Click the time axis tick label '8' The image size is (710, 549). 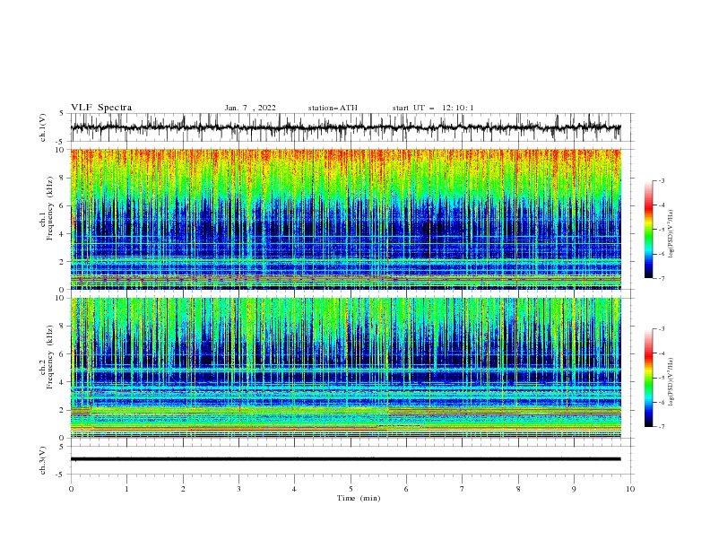pos(518,489)
